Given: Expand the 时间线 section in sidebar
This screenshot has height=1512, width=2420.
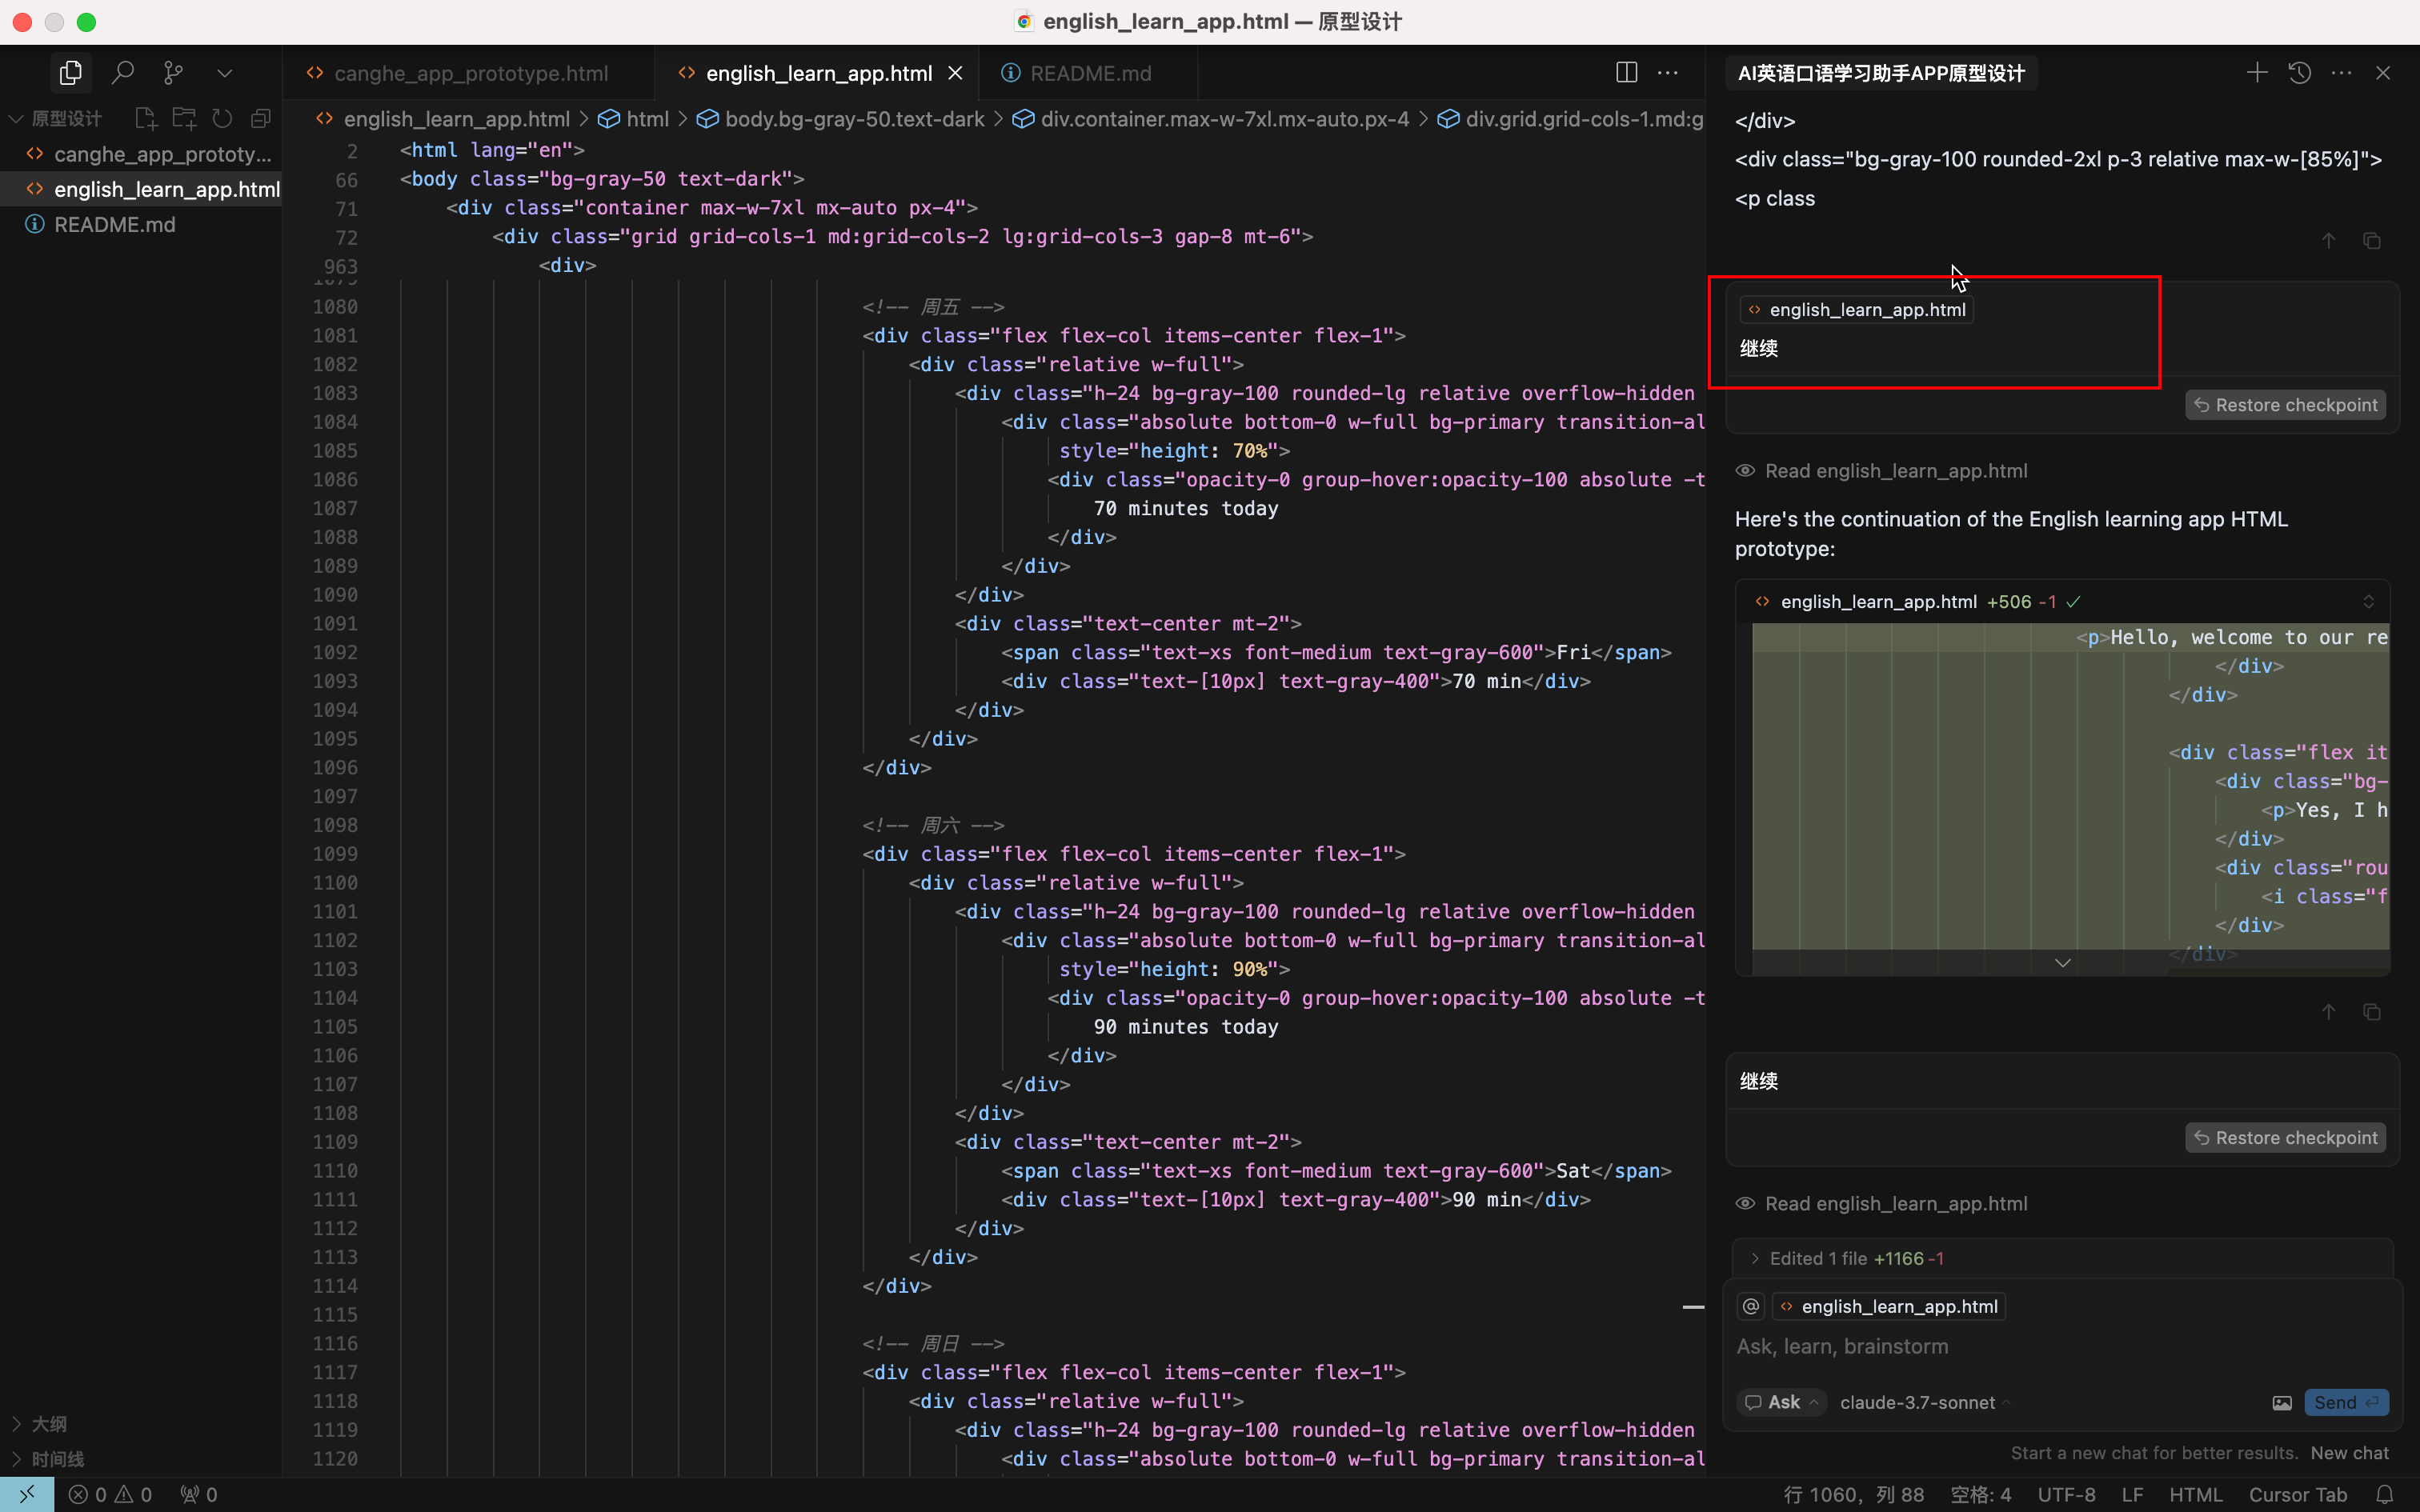Looking at the screenshot, I should coord(57,1459).
